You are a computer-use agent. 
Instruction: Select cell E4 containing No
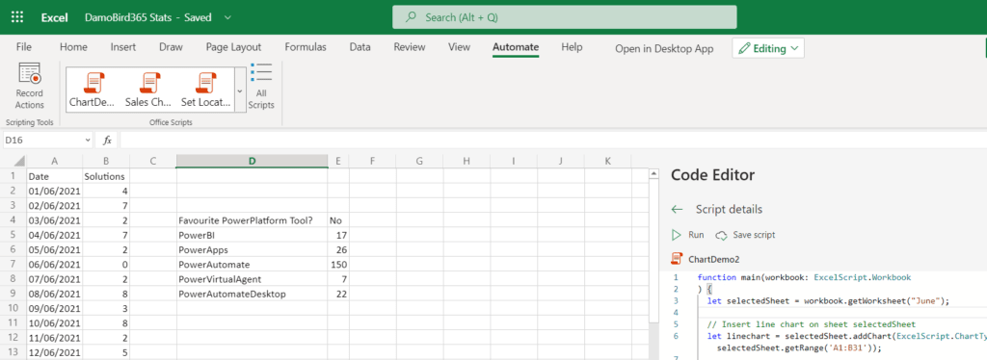point(338,220)
